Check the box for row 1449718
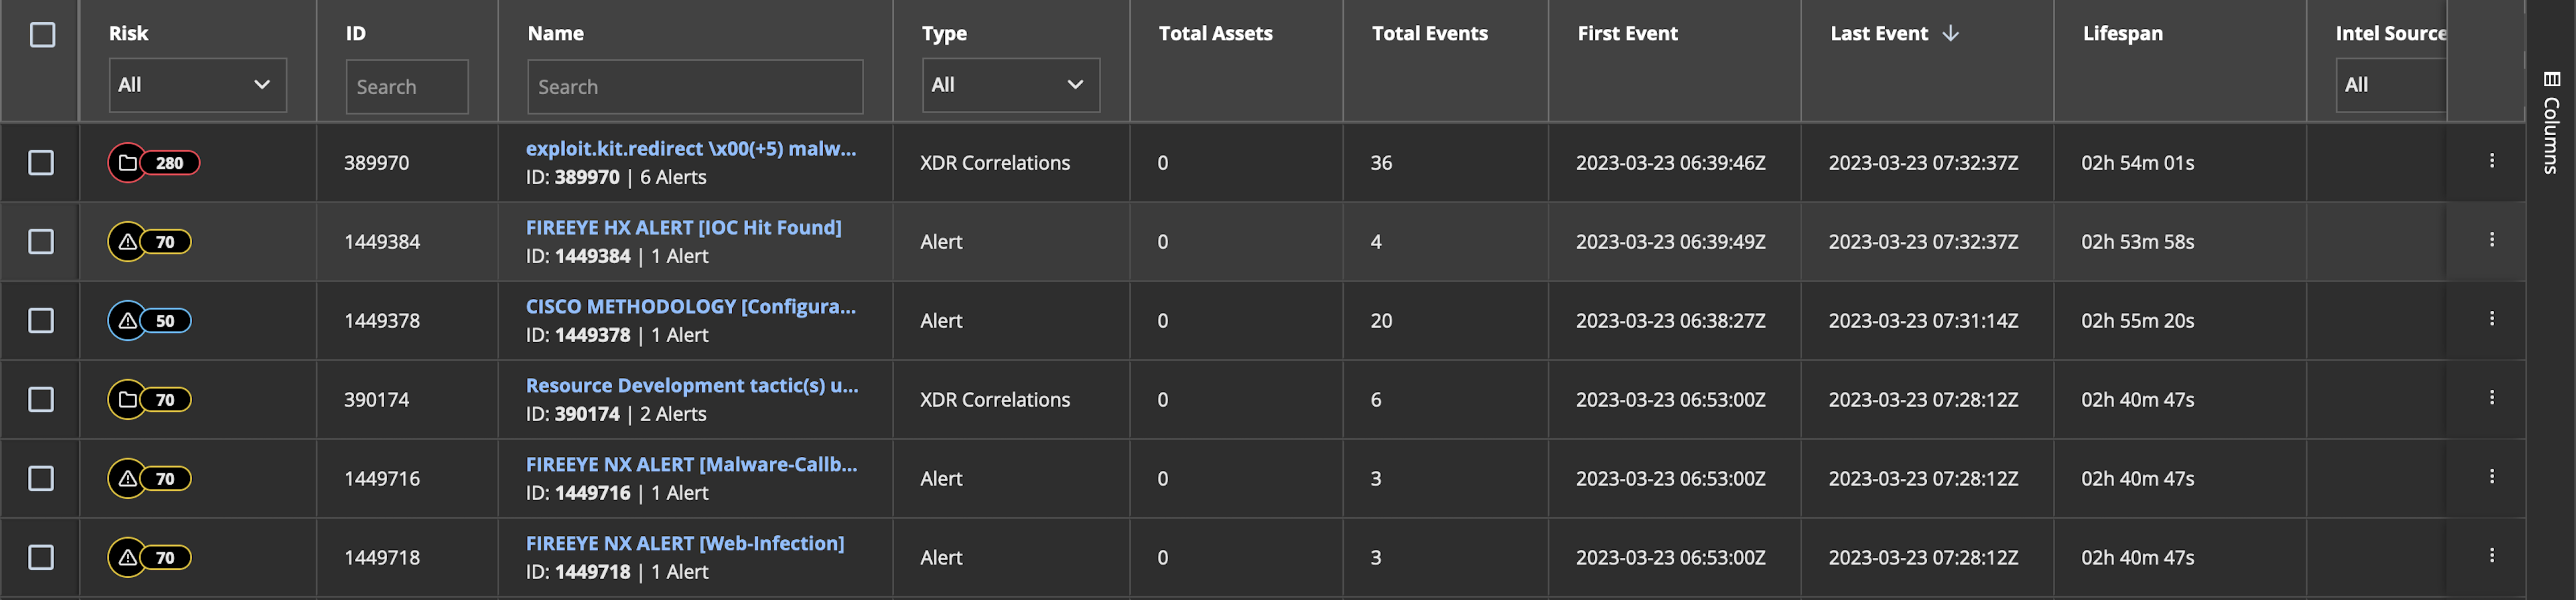 click(x=41, y=558)
